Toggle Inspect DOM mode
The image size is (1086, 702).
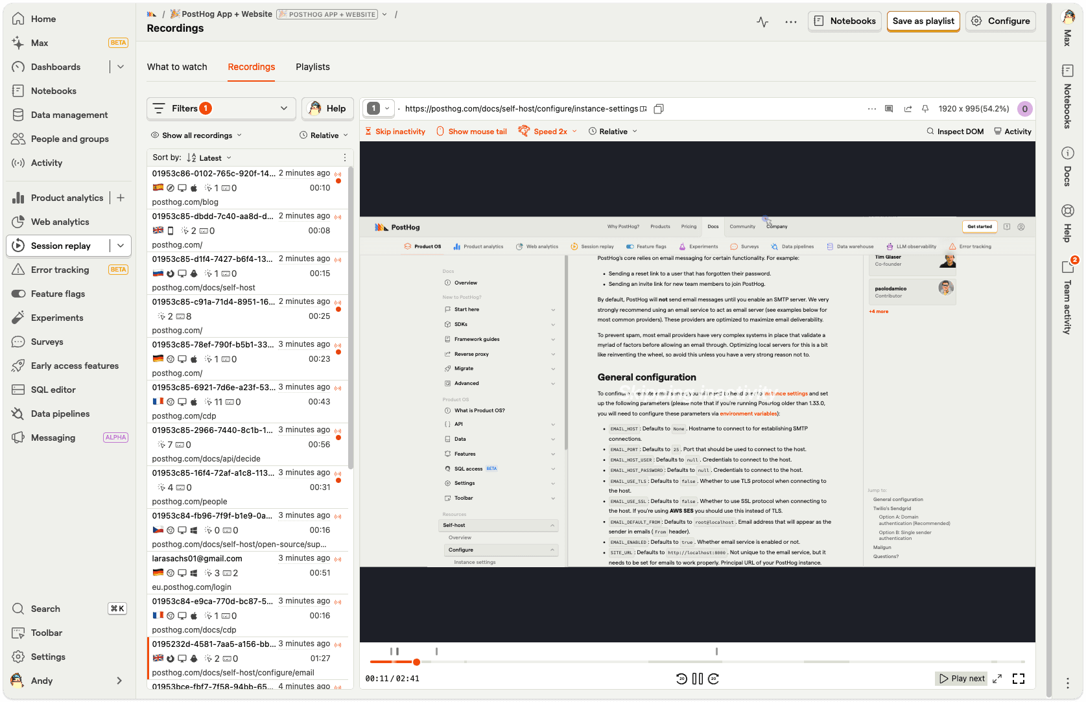[x=955, y=132]
